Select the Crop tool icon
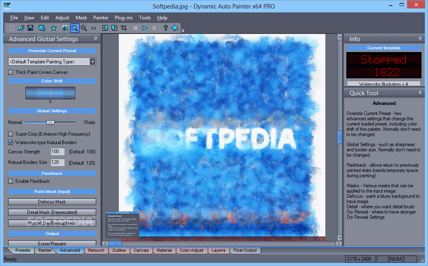The image size is (428, 266). [124, 28]
